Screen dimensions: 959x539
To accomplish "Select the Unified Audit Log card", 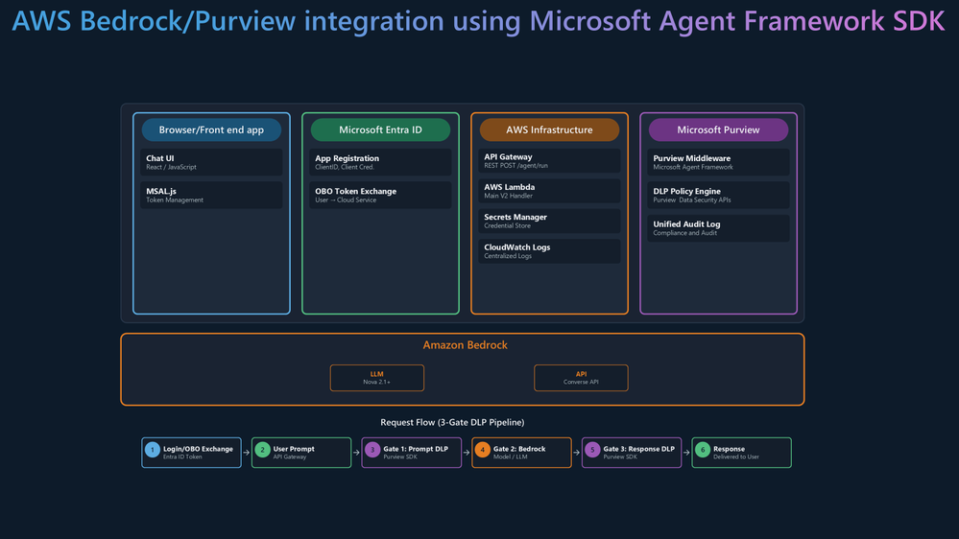I will click(718, 228).
